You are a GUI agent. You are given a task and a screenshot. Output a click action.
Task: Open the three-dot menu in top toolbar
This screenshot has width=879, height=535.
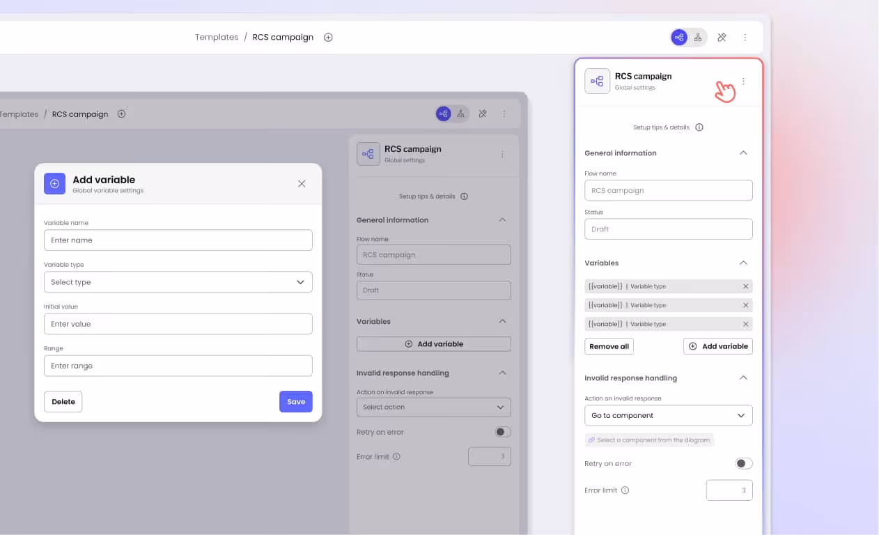pos(745,38)
